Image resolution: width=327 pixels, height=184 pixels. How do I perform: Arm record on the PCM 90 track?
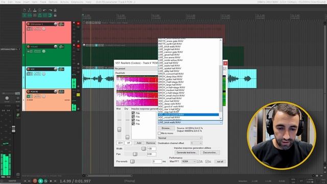[29, 92]
